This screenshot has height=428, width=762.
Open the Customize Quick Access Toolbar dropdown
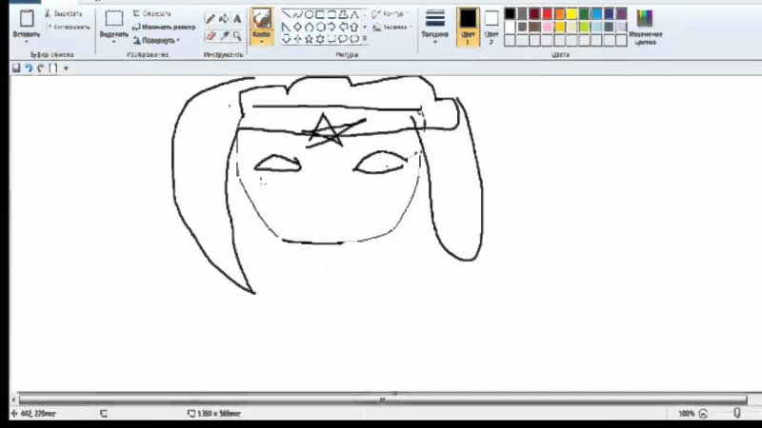tap(66, 68)
